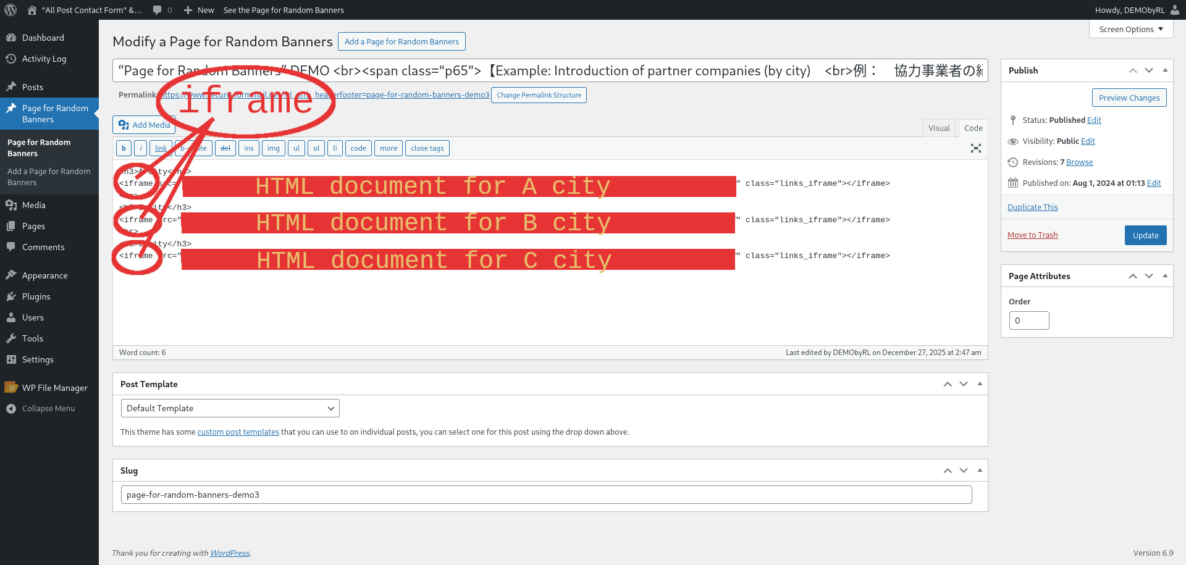Open Tools in the admin sidebar
This screenshot has width=1186, height=565.
[x=31, y=338]
